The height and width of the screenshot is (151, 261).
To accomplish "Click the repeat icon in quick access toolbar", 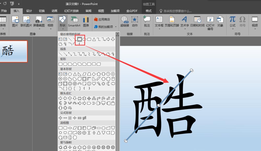I will point(5,3).
